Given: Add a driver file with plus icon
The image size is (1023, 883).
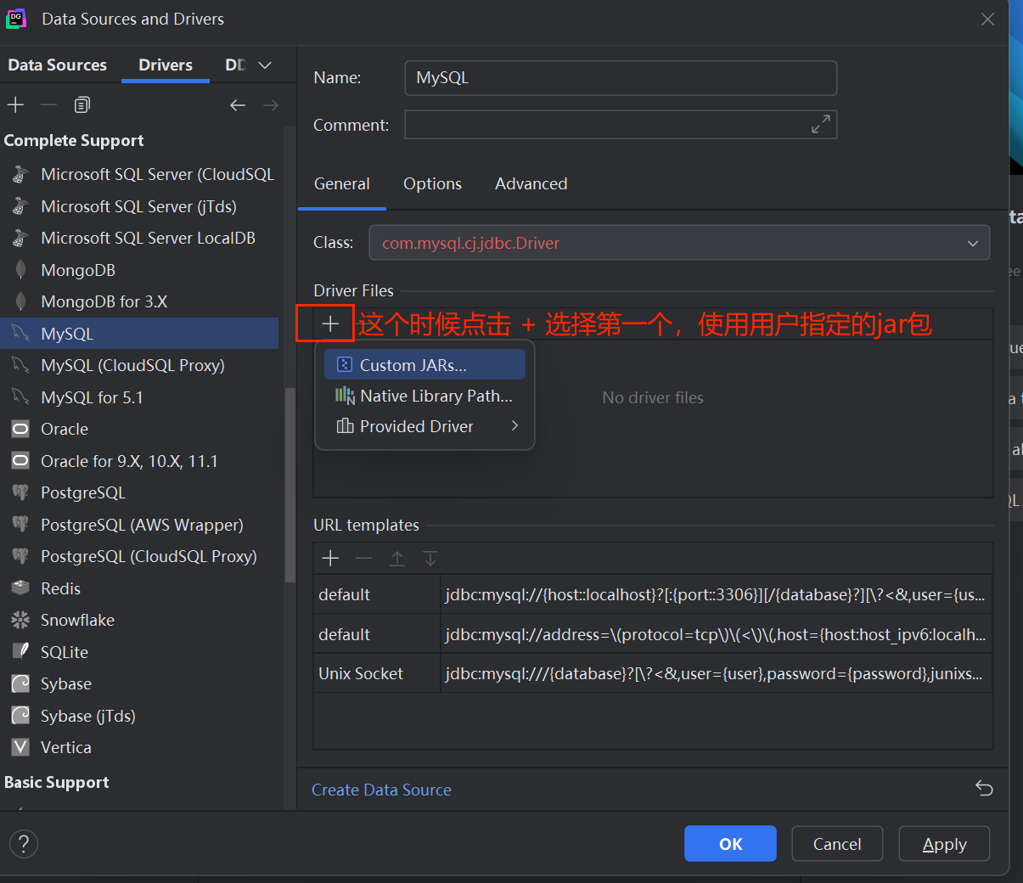Looking at the screenshot, I should 330,323.
